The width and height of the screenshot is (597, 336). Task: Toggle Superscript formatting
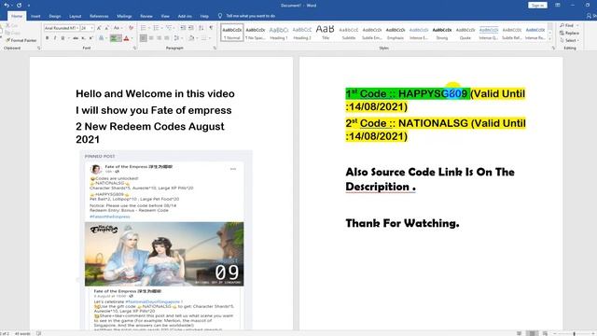pos(91,38)
